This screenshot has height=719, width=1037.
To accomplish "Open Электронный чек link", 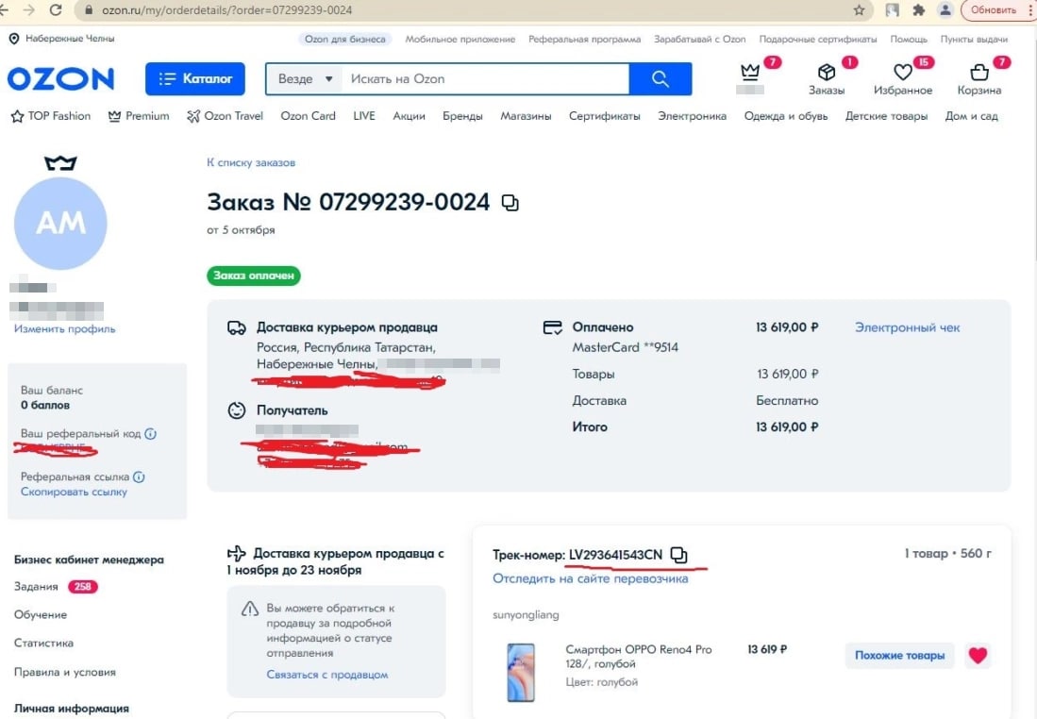I will [x=907, y=327].
